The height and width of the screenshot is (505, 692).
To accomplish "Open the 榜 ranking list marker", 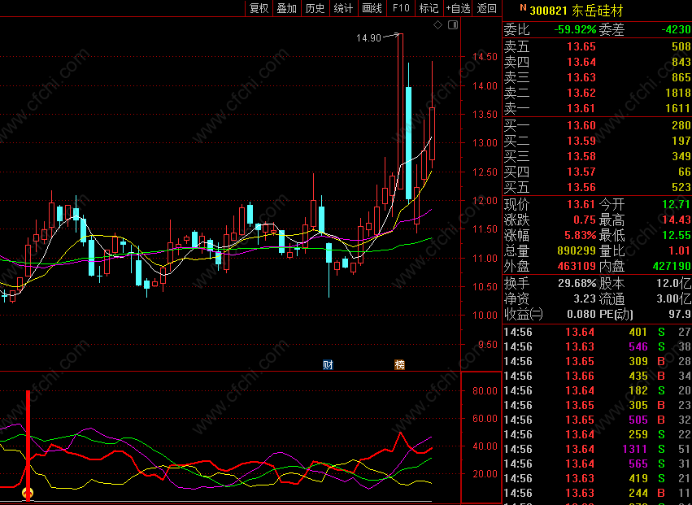I will click(x=399, y=364).
